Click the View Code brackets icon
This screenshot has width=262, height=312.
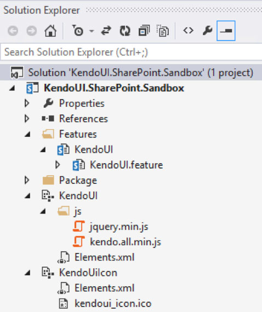(189, 31)
